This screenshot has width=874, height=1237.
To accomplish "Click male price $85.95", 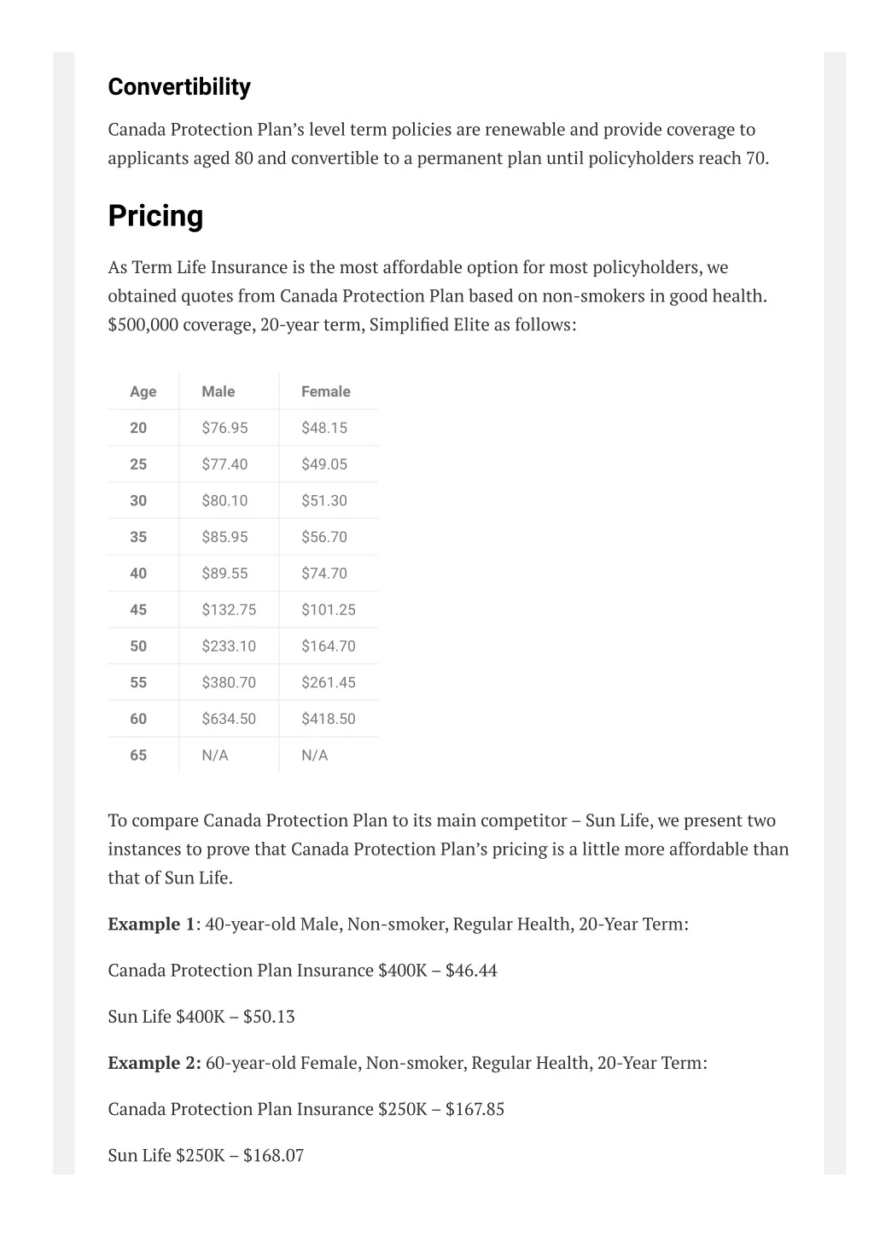I will pyautogui.click(x=224, y=537).
